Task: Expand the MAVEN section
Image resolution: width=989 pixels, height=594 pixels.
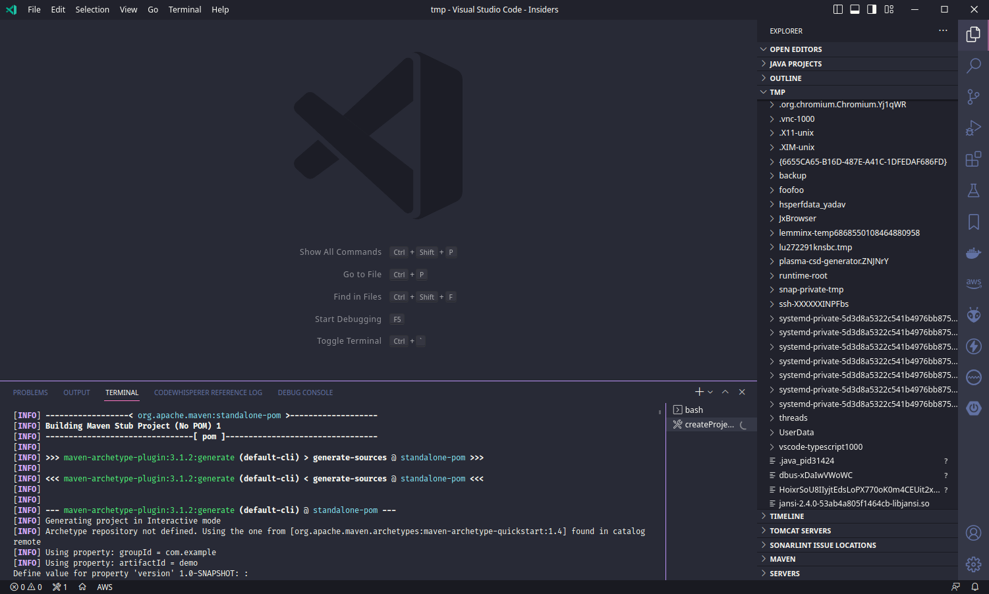Action: (x=858, y=559)
